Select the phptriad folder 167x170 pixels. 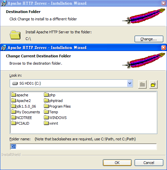coord(53,101)
